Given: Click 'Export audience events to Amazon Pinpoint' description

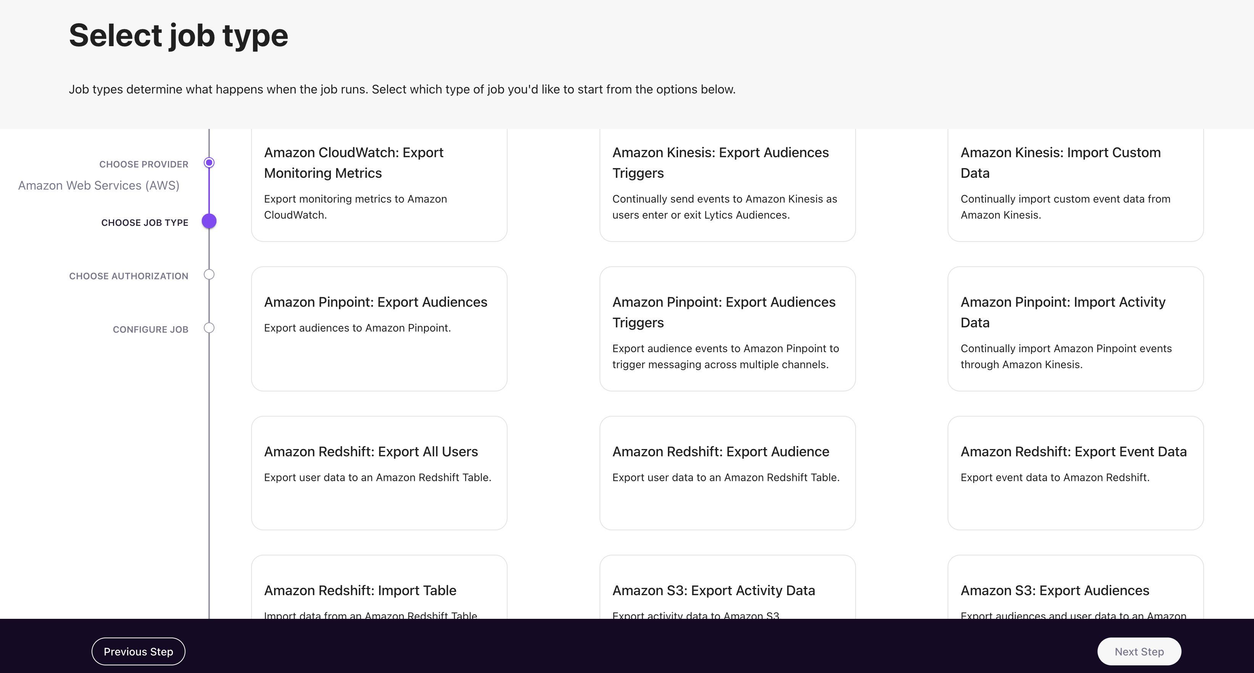Looking at the screenshot, I should 726,357.
